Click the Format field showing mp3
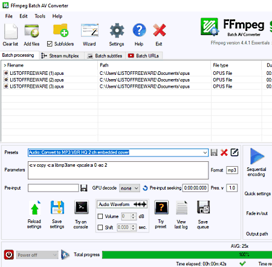 click(x=232, y=170)
